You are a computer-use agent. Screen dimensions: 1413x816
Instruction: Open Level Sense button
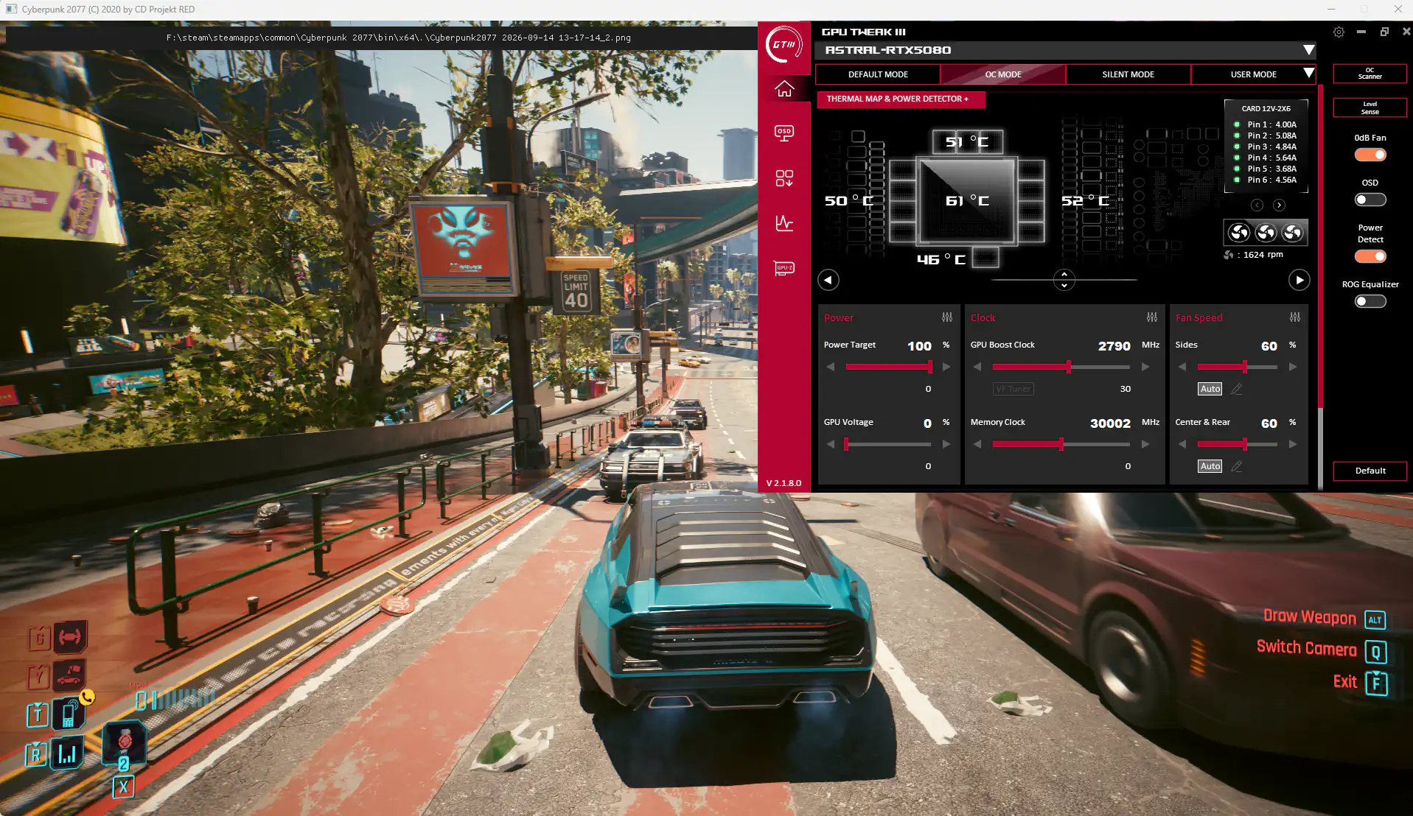pyautogui.click(x=1370, y=108)
